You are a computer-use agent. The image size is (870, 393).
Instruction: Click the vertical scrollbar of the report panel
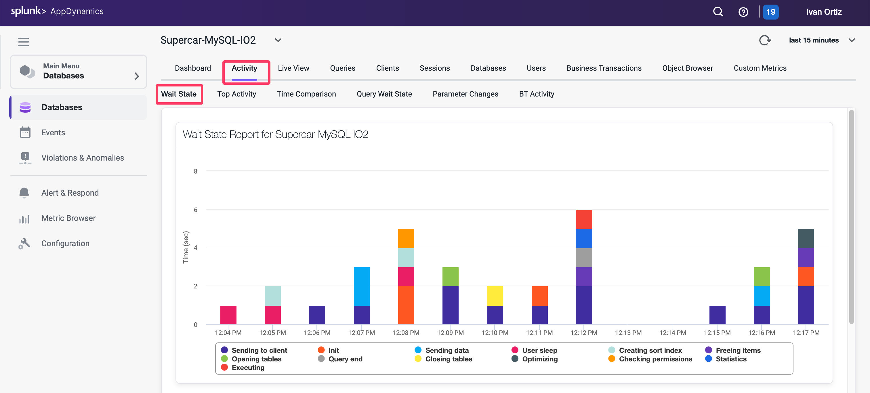851,216
